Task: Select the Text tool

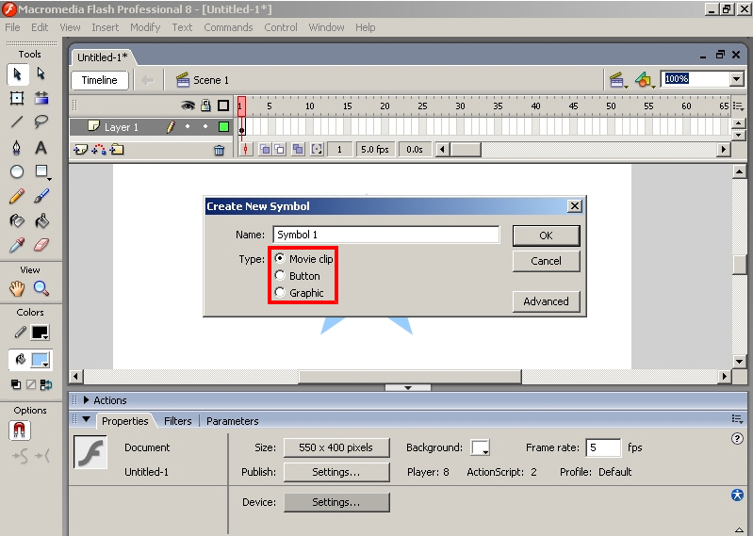Action: [41, 147]
